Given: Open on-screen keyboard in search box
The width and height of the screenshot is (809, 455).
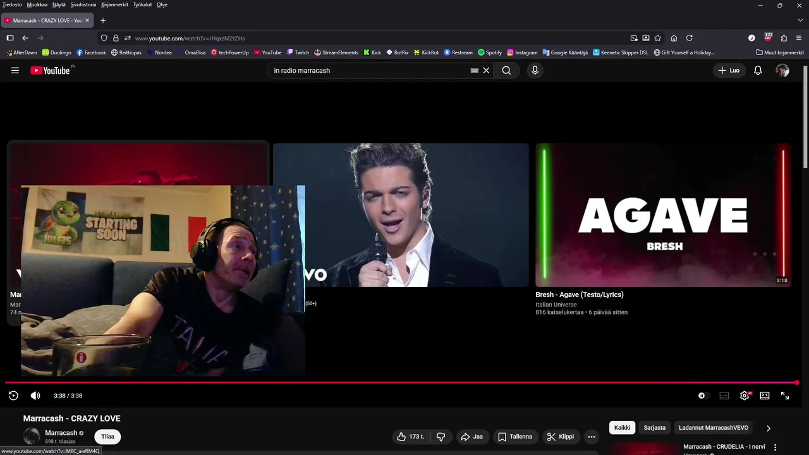Looking at the screenshot, I should [x=475, y=71].
